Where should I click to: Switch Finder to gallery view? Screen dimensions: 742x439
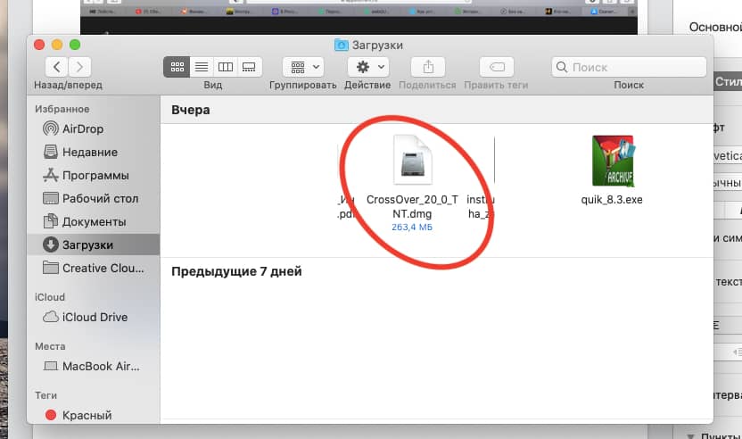point(249,67)
